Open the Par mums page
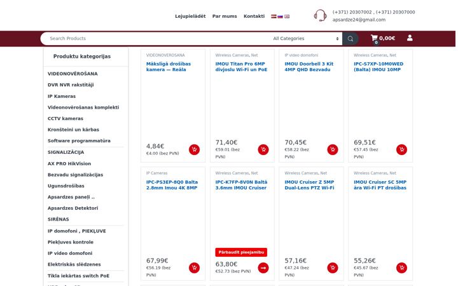 [225, 17]
